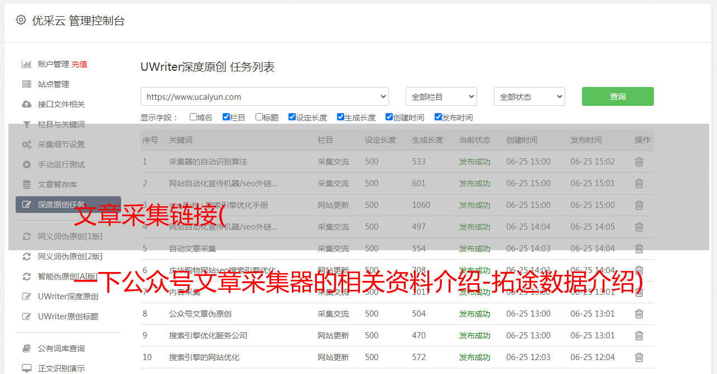Open the 全部状态 dropdown
Image resolution: width=717 pixels, height=374 pixels.
[530, 96]
